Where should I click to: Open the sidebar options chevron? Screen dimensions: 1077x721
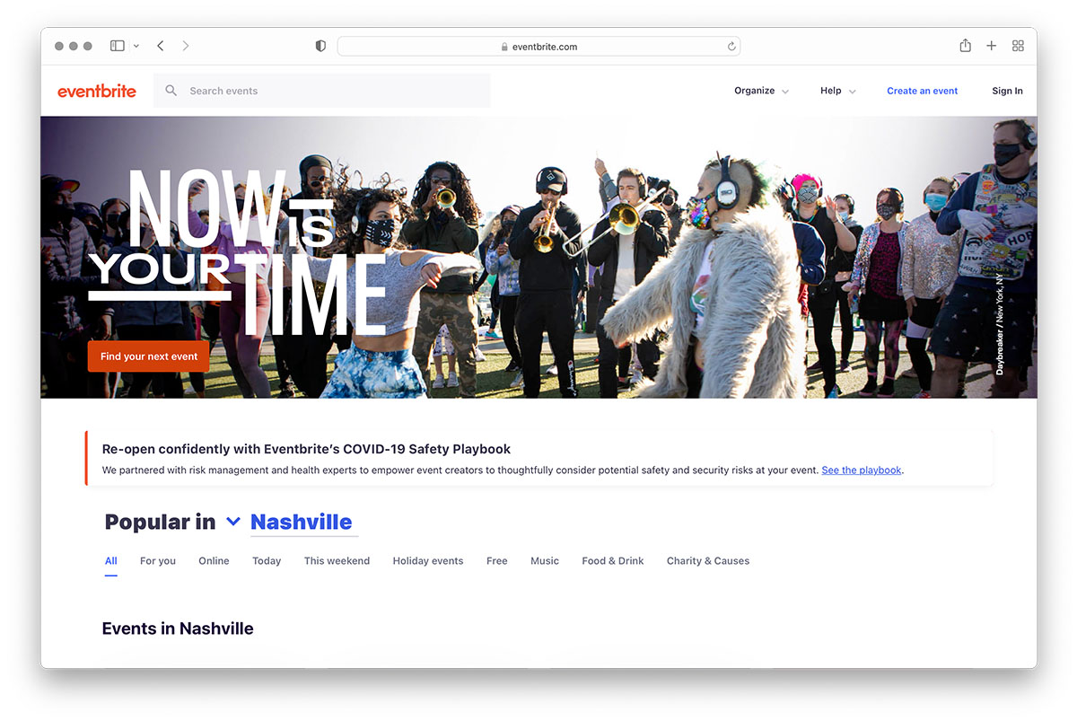click(x=136, y=46)
